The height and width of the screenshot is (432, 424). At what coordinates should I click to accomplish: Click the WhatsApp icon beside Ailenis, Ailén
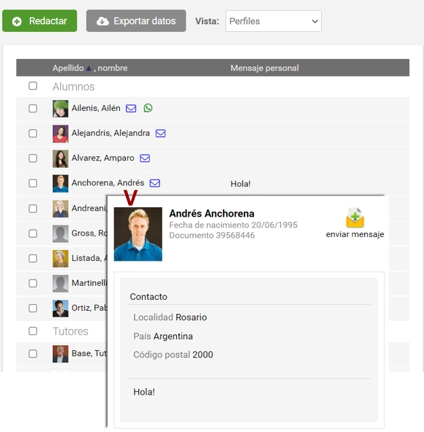[148, 108]
